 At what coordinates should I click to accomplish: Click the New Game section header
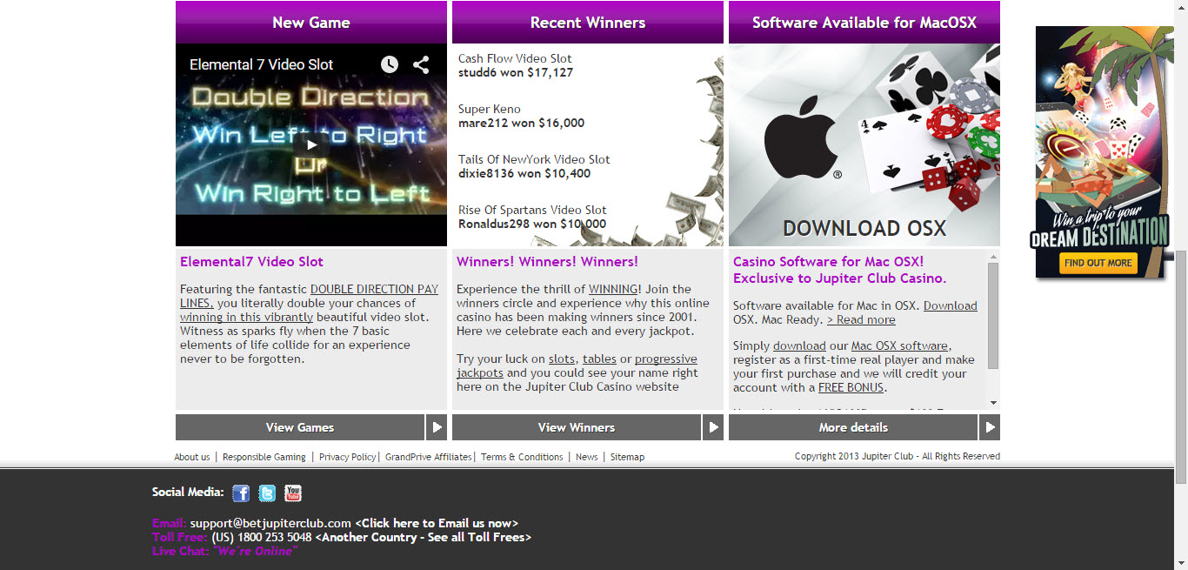311,23
